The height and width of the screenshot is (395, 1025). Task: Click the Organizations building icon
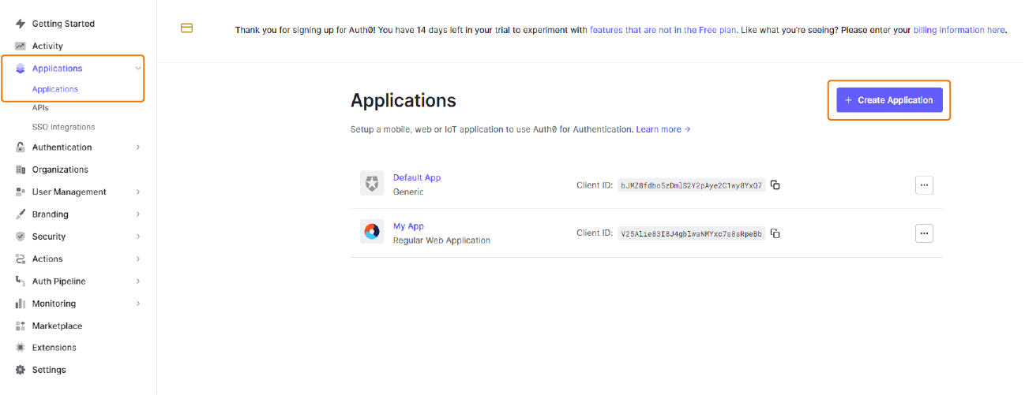[x=21, y=170]
